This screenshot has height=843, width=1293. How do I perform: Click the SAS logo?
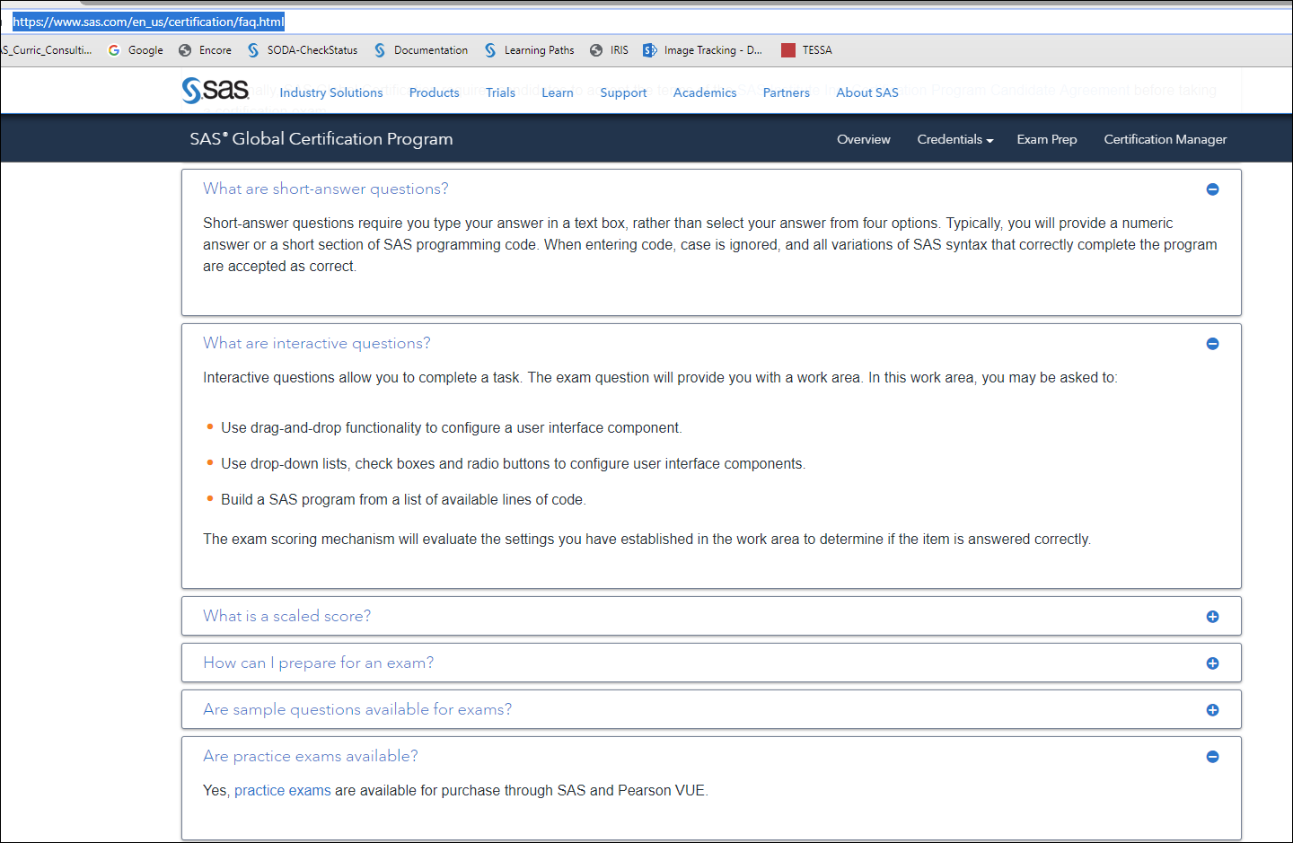[x=215, y=90]
